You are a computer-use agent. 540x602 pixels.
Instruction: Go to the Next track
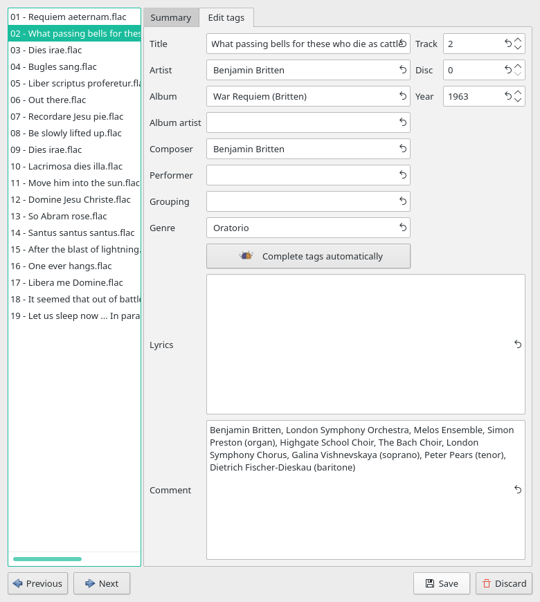click(x=102, y=583)
